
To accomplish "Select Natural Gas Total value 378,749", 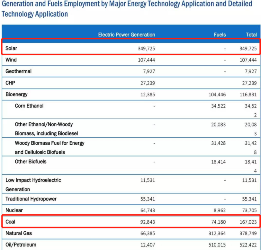I will coord(248,234).
